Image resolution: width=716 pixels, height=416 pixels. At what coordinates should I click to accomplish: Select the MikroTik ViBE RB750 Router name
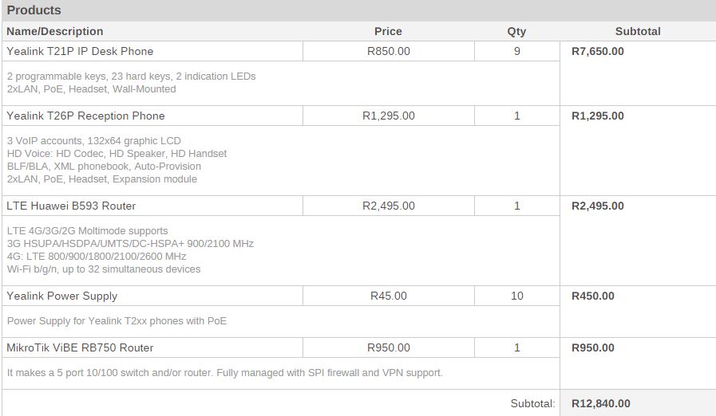pos(80,347)
